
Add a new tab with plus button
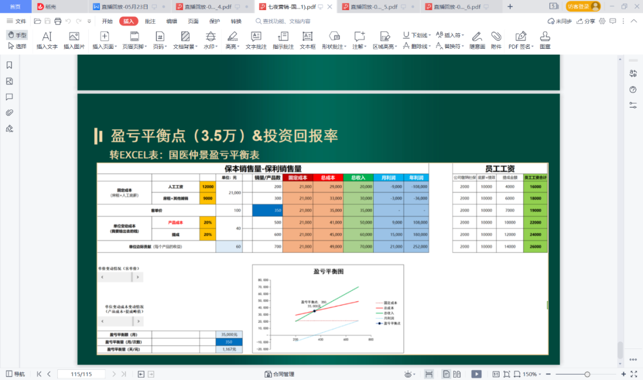[510, 7]
